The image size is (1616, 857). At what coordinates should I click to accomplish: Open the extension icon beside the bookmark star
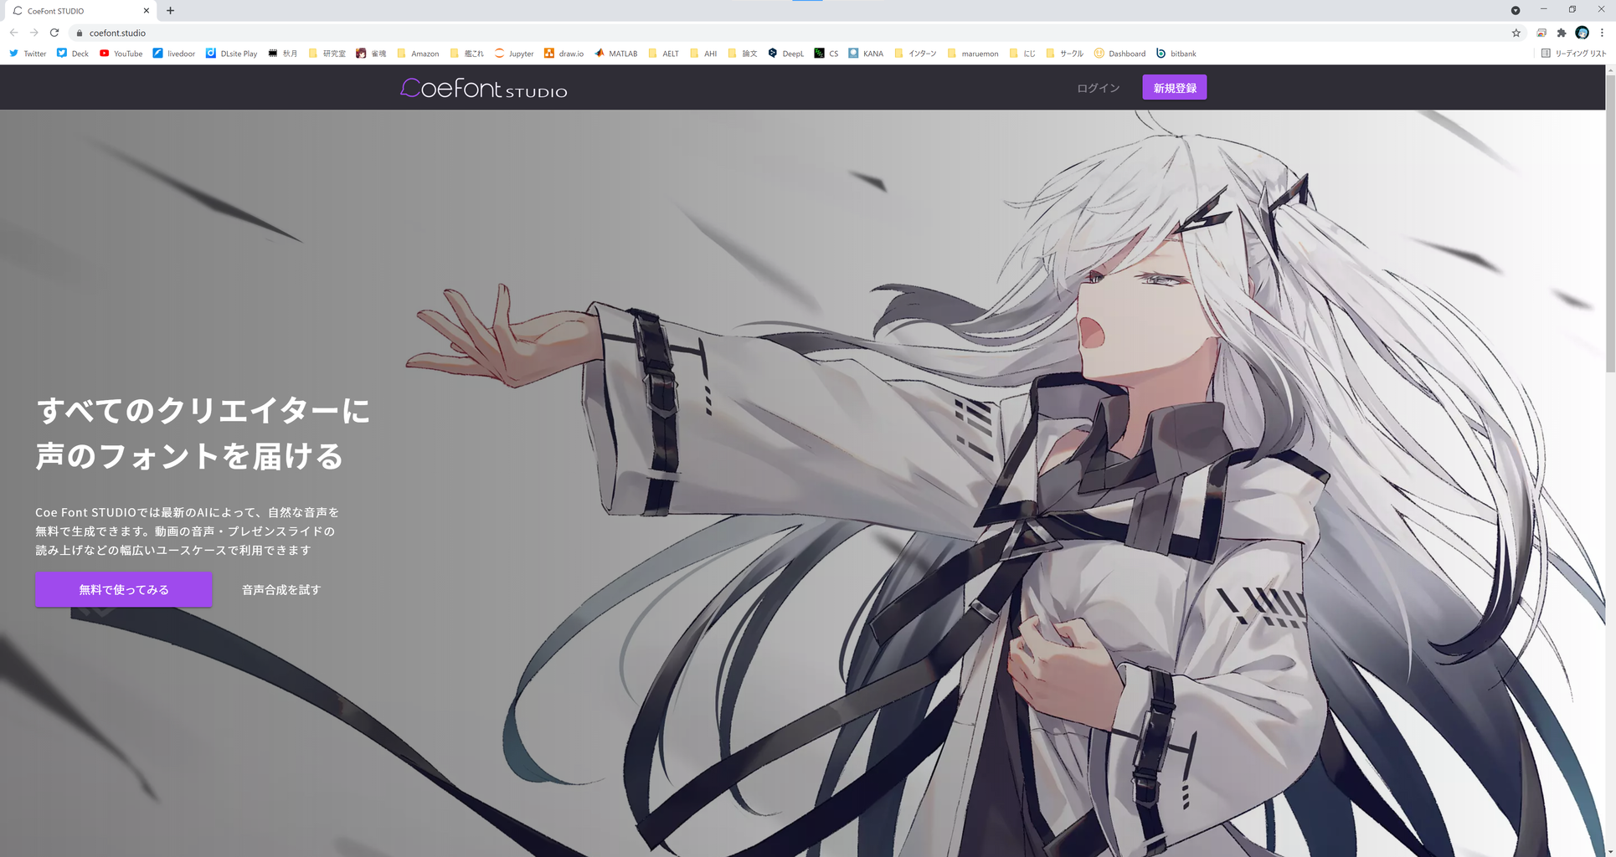(x=1541, y=33)
